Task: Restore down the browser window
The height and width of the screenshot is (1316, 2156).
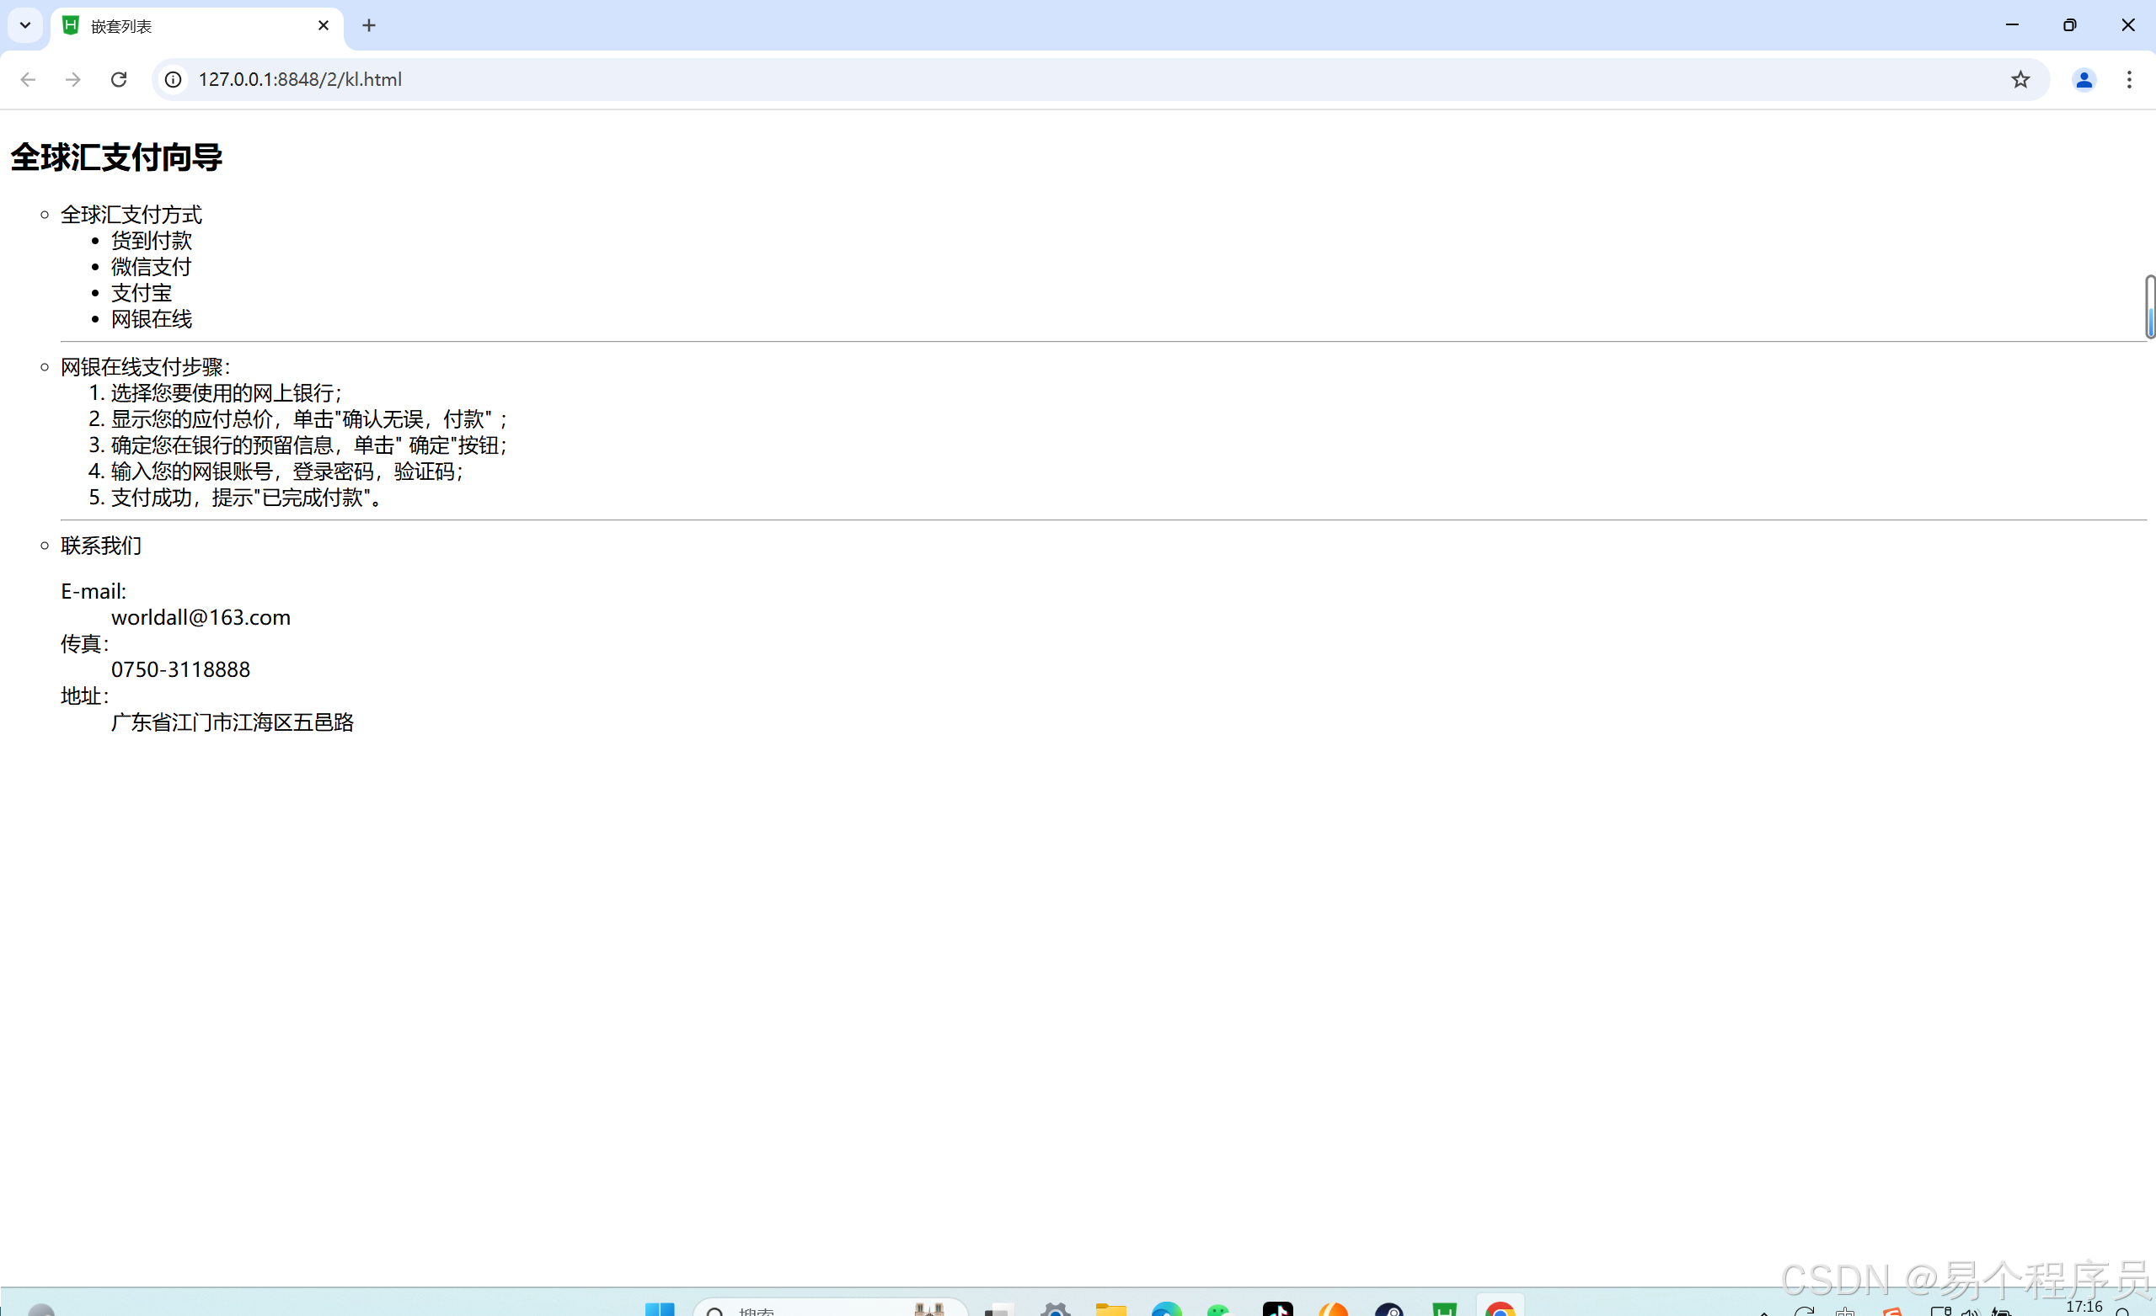Action: pyautogui.click(x=2069, y=25)
